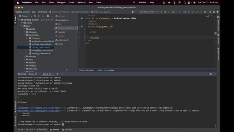Toggle the Project side tool window button
This screenshot has width=234, height=132.
pyautogui.click(x=15, y=19)
